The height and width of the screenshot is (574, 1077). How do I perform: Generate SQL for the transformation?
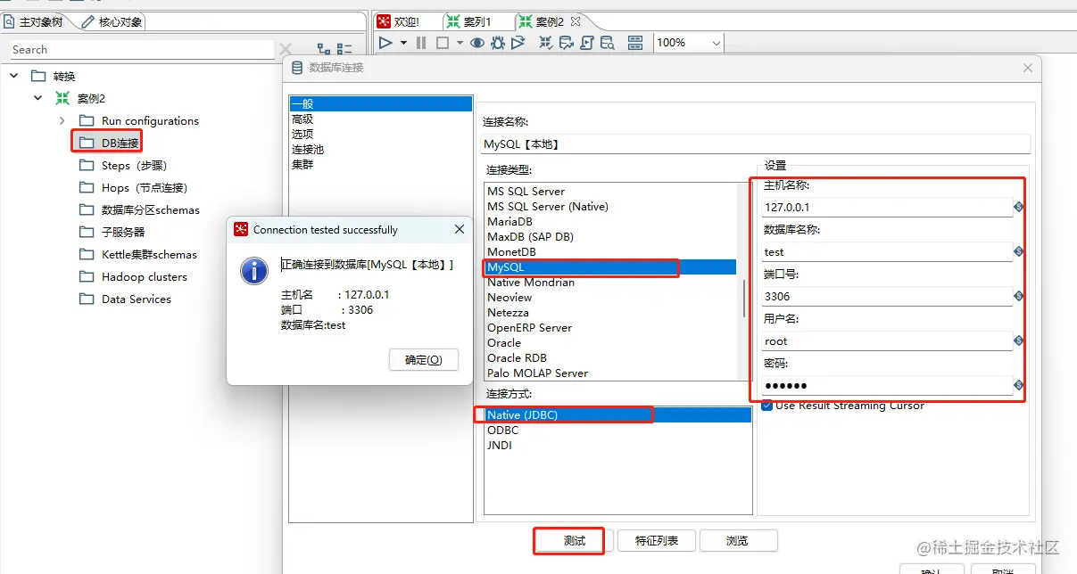(x=587, y=43)
